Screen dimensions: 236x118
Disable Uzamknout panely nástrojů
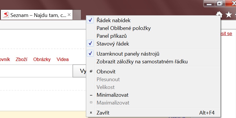[128, 54]
